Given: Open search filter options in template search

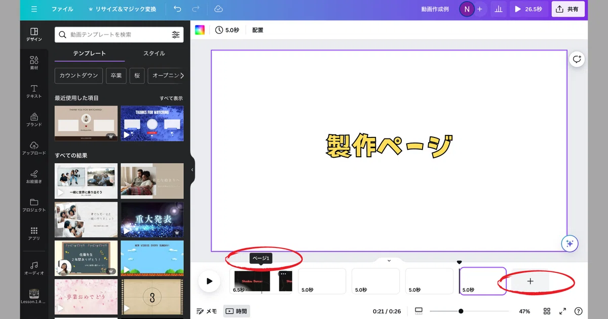Looking at the screenshot, I should point(175,34).
